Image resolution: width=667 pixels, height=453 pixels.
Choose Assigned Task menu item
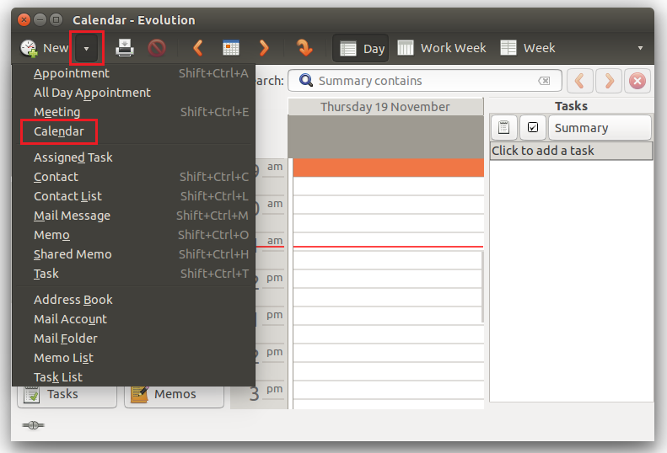tap(133, 157)
